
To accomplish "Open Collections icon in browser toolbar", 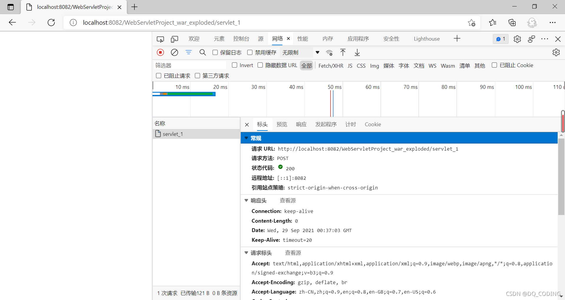I will [512, 22].
